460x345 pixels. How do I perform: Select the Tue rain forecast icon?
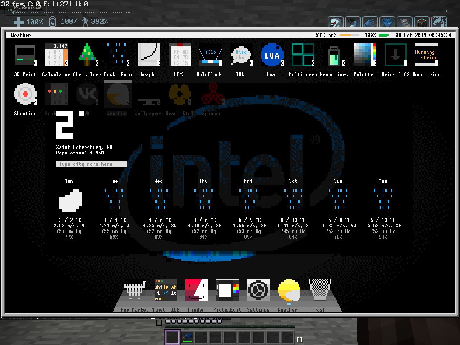[x=114, y=199]
